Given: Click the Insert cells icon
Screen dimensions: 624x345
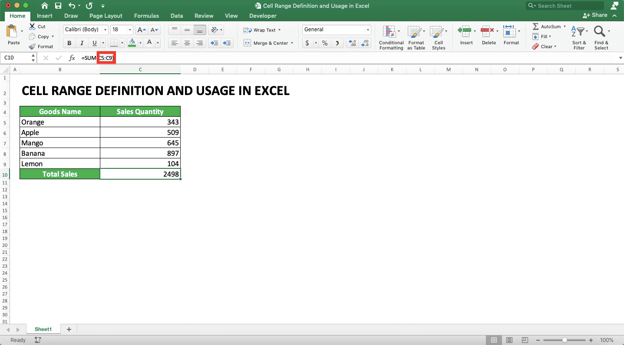Looking at the screenshot, I should [x=464, y=31].
